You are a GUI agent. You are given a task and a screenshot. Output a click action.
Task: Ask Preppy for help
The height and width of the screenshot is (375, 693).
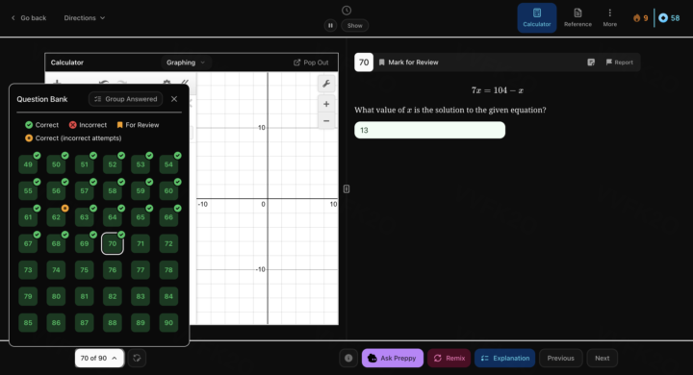click(x=393, y=359)
